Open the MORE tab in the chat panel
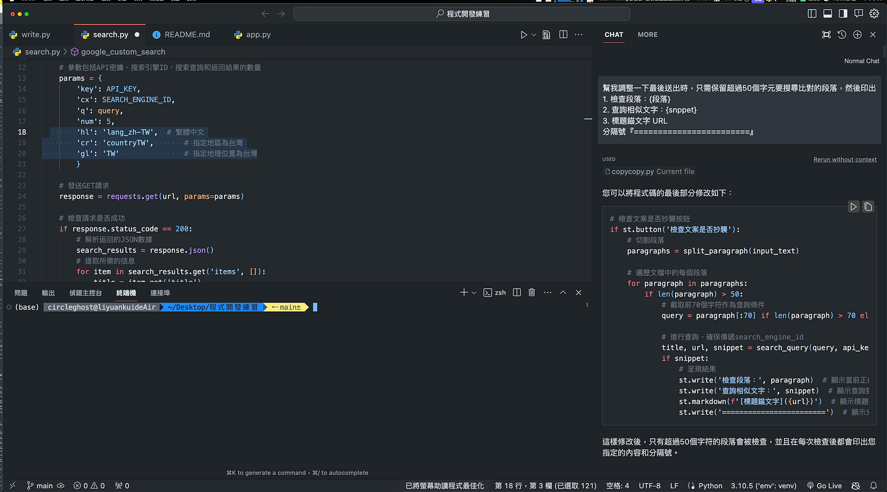 click(x=647, y=35)
